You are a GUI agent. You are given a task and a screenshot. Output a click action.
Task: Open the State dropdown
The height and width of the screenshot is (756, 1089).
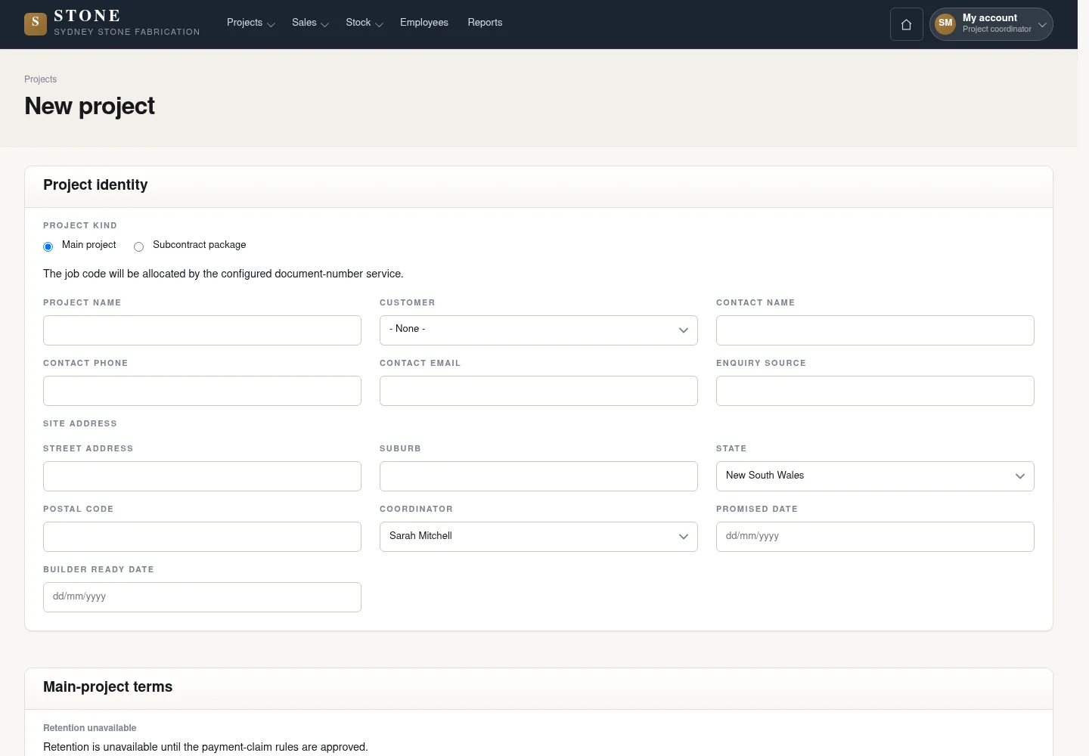[875, 476]
